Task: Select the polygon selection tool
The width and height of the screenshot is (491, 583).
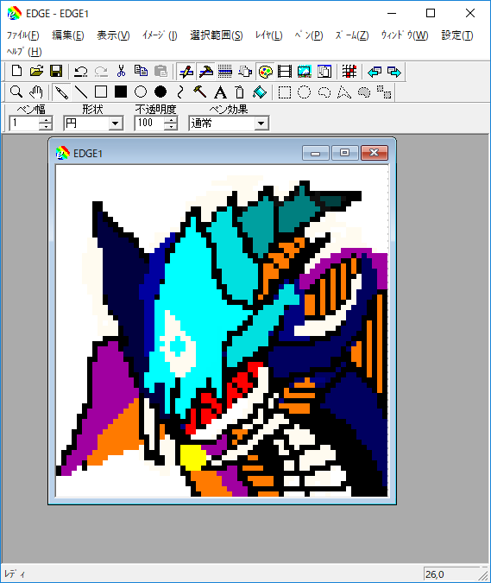Action: click(x=344, y=92)
